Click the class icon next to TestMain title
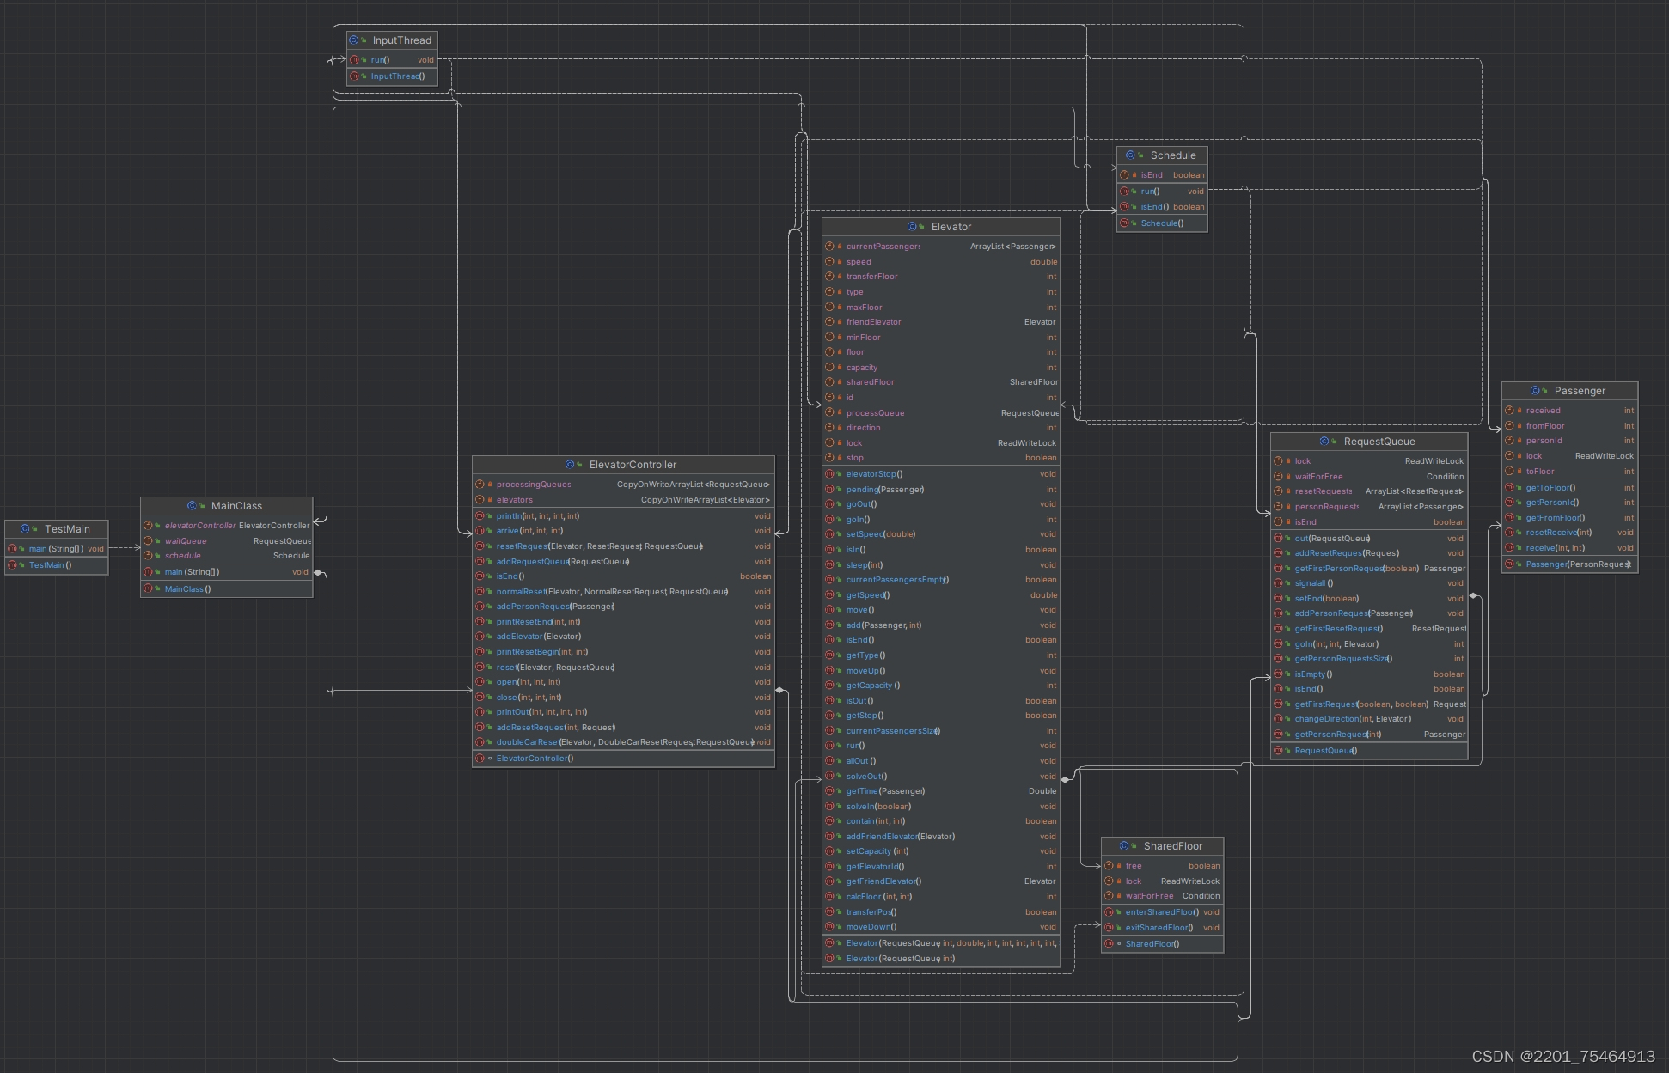This screenshot has width=1669, height=1073. [25, 529]
